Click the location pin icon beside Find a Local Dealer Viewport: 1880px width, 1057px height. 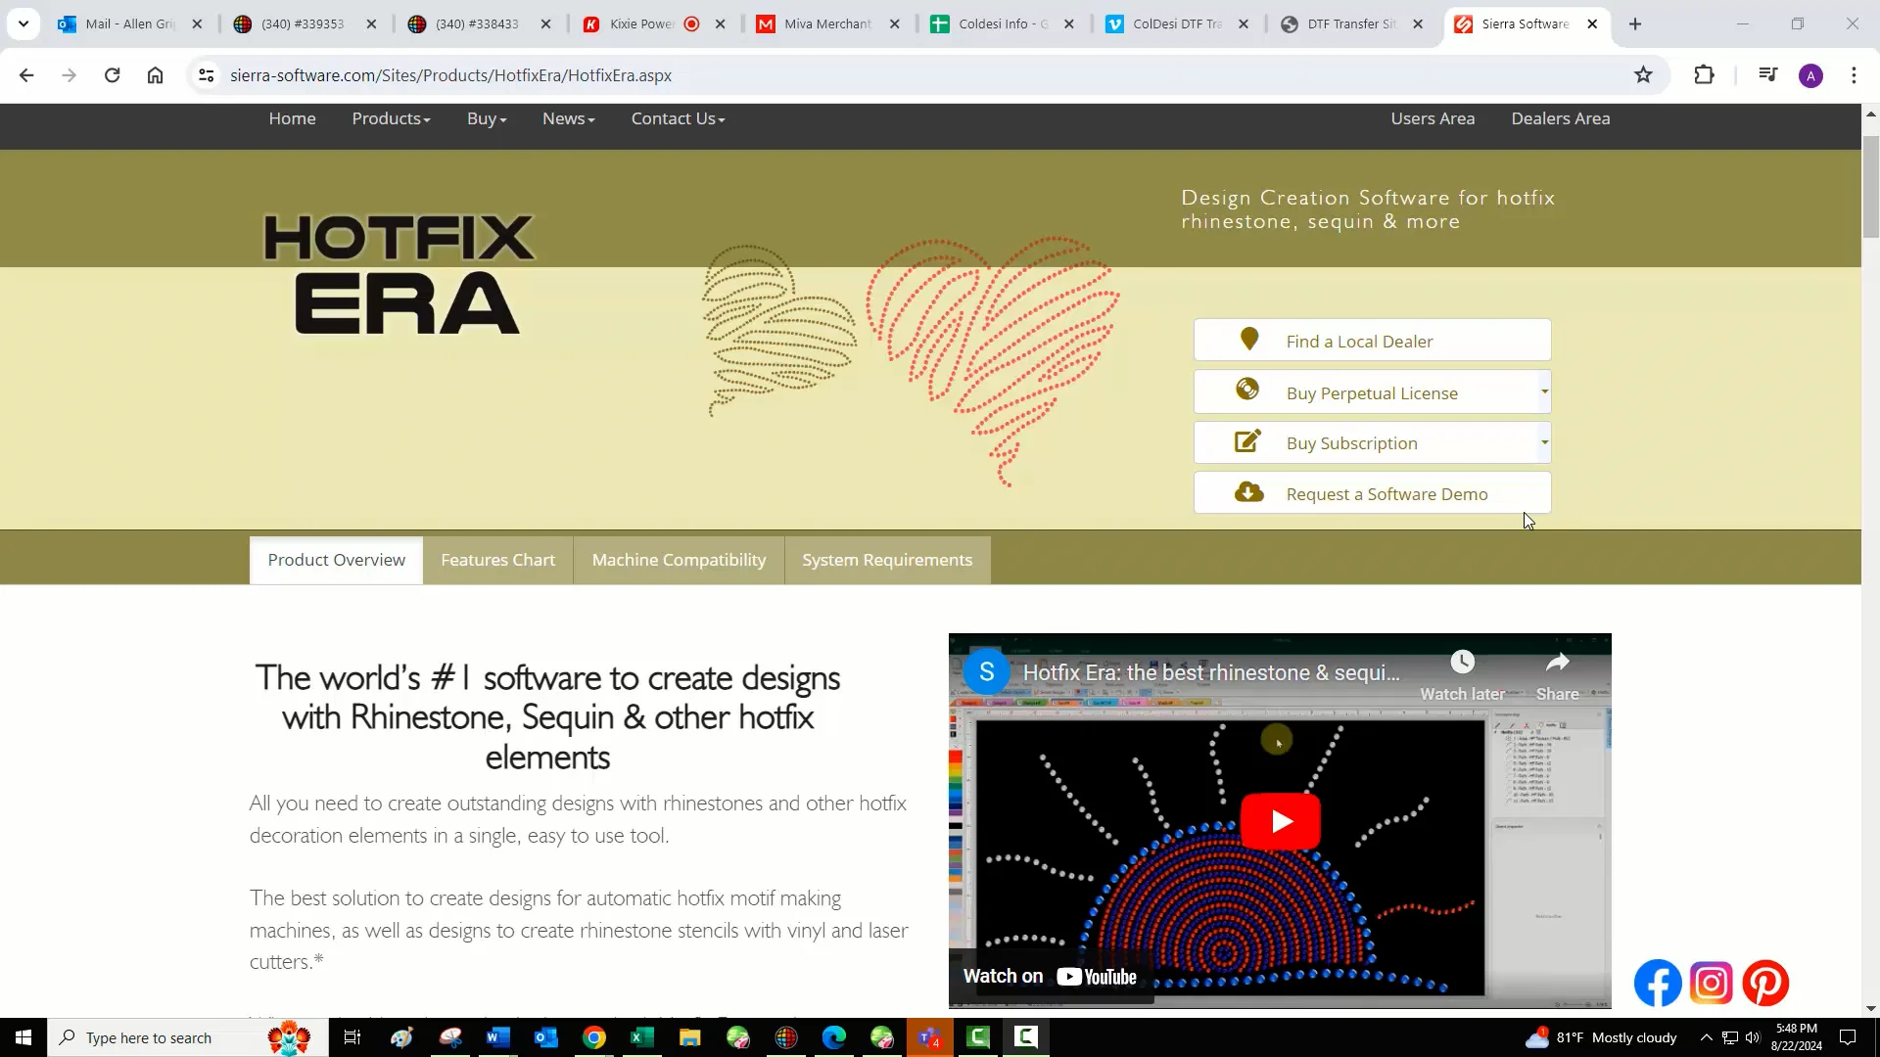[x=1248, y=338]
